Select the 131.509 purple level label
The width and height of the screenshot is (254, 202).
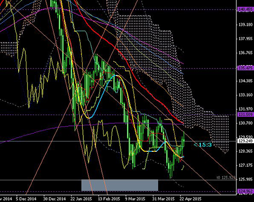(x=245, y=114)
